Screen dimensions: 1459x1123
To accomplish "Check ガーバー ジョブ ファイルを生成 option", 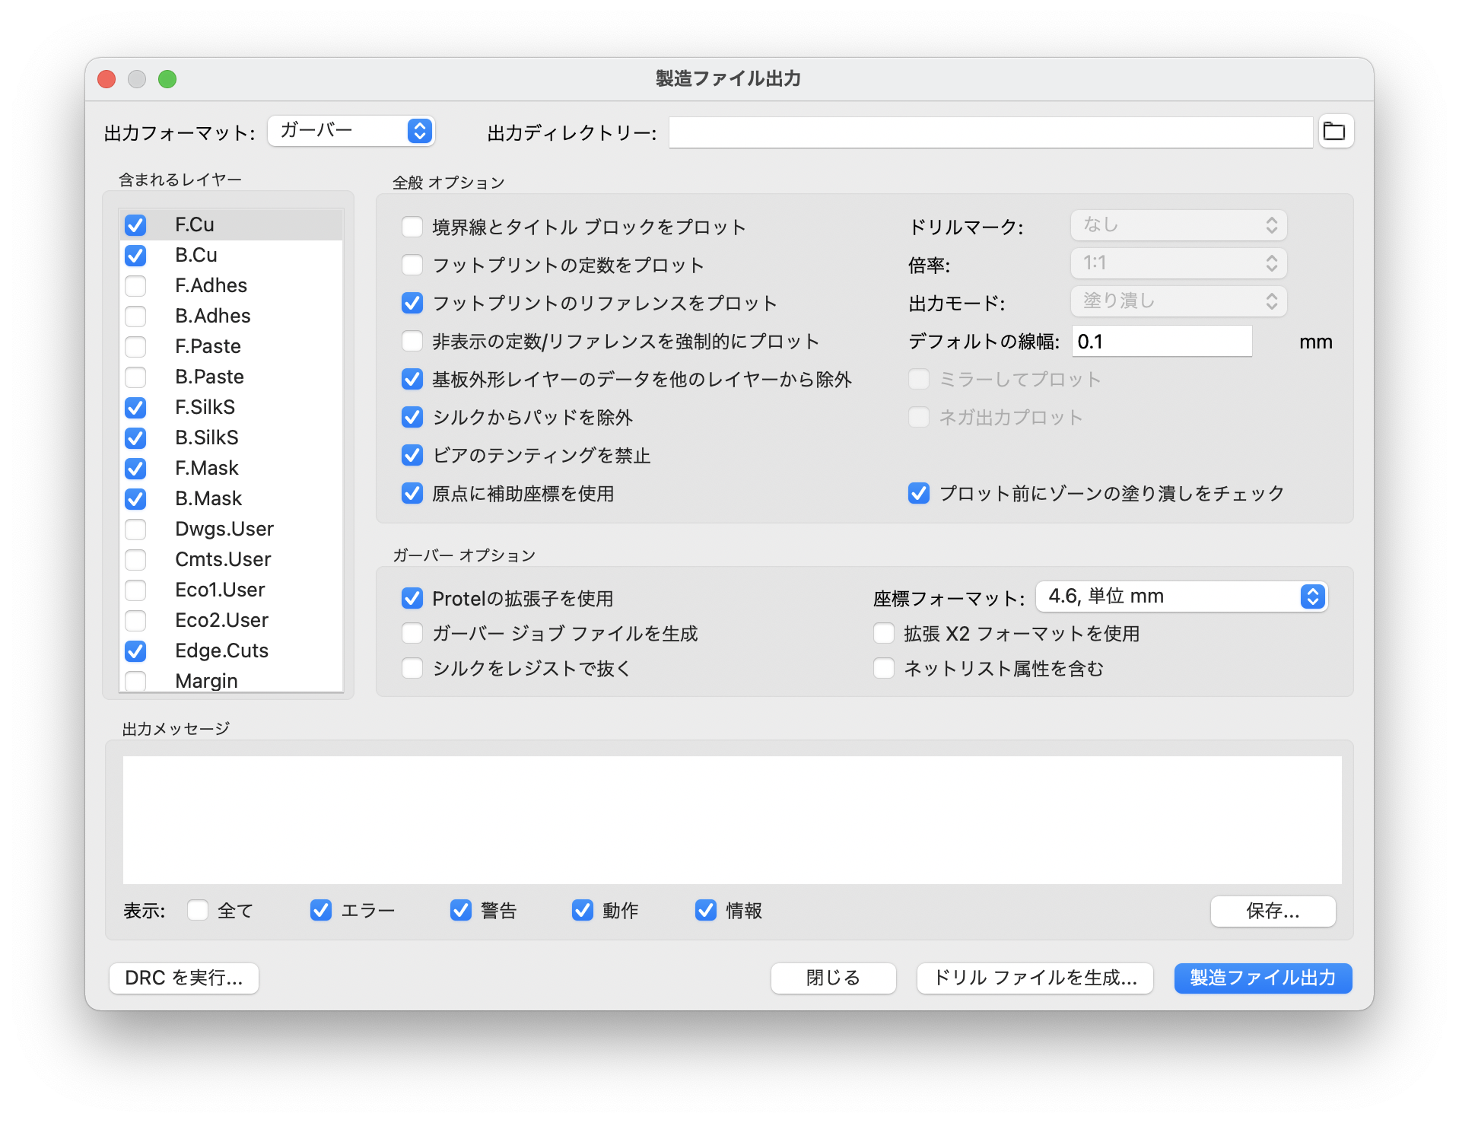I will click(x=412, y=633).
